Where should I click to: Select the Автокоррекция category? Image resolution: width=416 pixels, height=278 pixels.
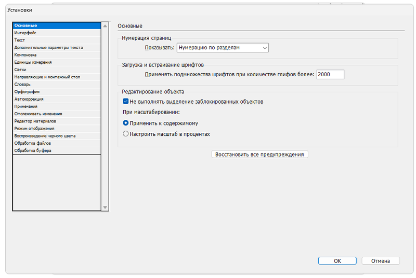point(57,99)
